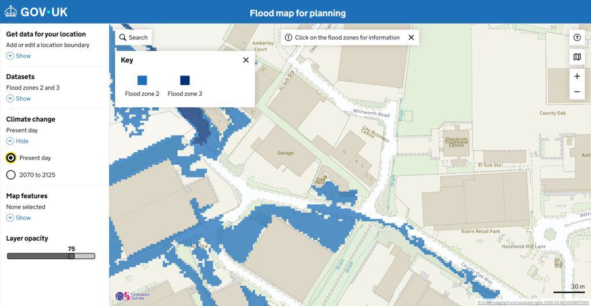Click the 'Get data for your location' heading
The image size is (591, 306).
pyautogui.click(x=46, y=34)
